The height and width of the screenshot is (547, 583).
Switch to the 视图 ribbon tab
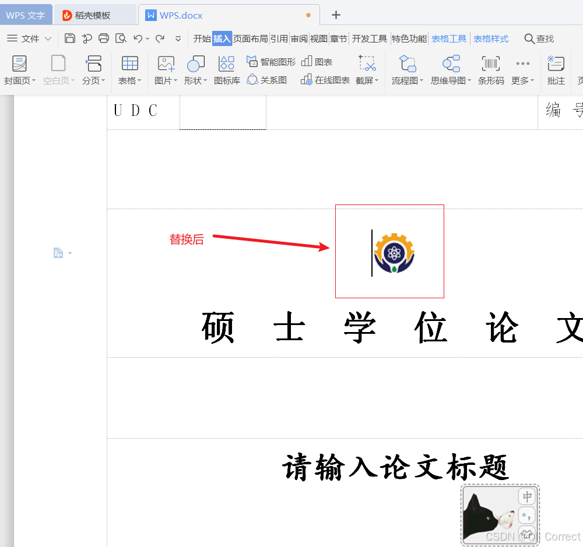[319, 38]
